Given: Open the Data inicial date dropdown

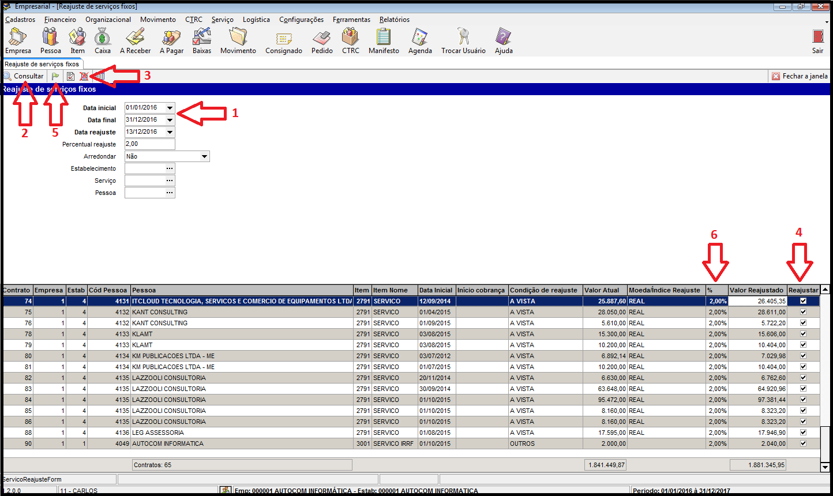Looking at the screenshot, I should [170, 108].
